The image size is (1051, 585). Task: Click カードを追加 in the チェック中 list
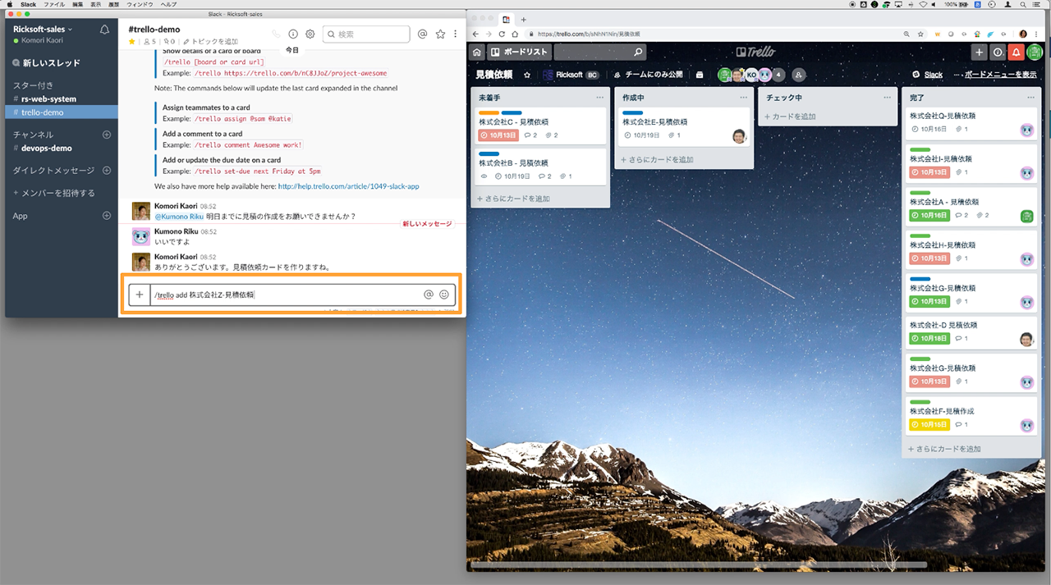[790, 117]
